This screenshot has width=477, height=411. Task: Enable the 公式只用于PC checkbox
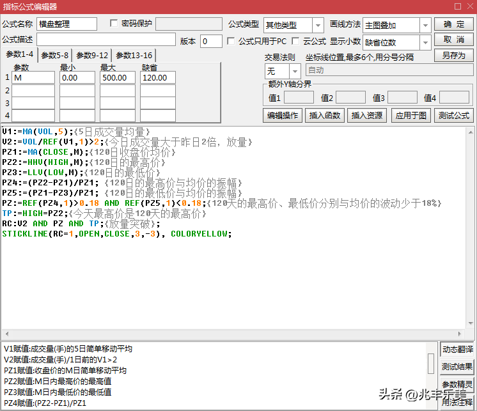(x=231, y=41)
